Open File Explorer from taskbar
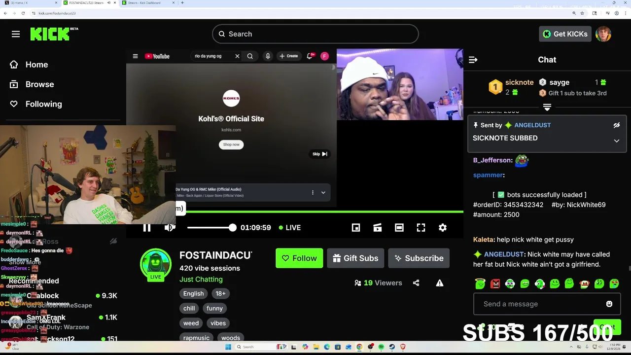This screenshot has height=355, width=631. [x=316, y=347]
